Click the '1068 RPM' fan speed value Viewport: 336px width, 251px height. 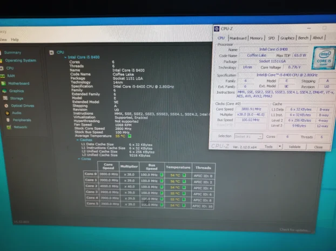(x=122, y=125)
